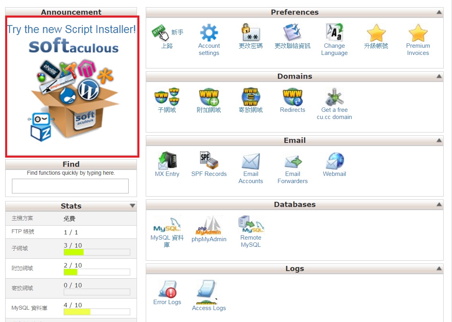Image resolution: width=452 pixels, height=322 pixels.
Task: Collapse the Domains section arrow
Action: coord(439,76)
